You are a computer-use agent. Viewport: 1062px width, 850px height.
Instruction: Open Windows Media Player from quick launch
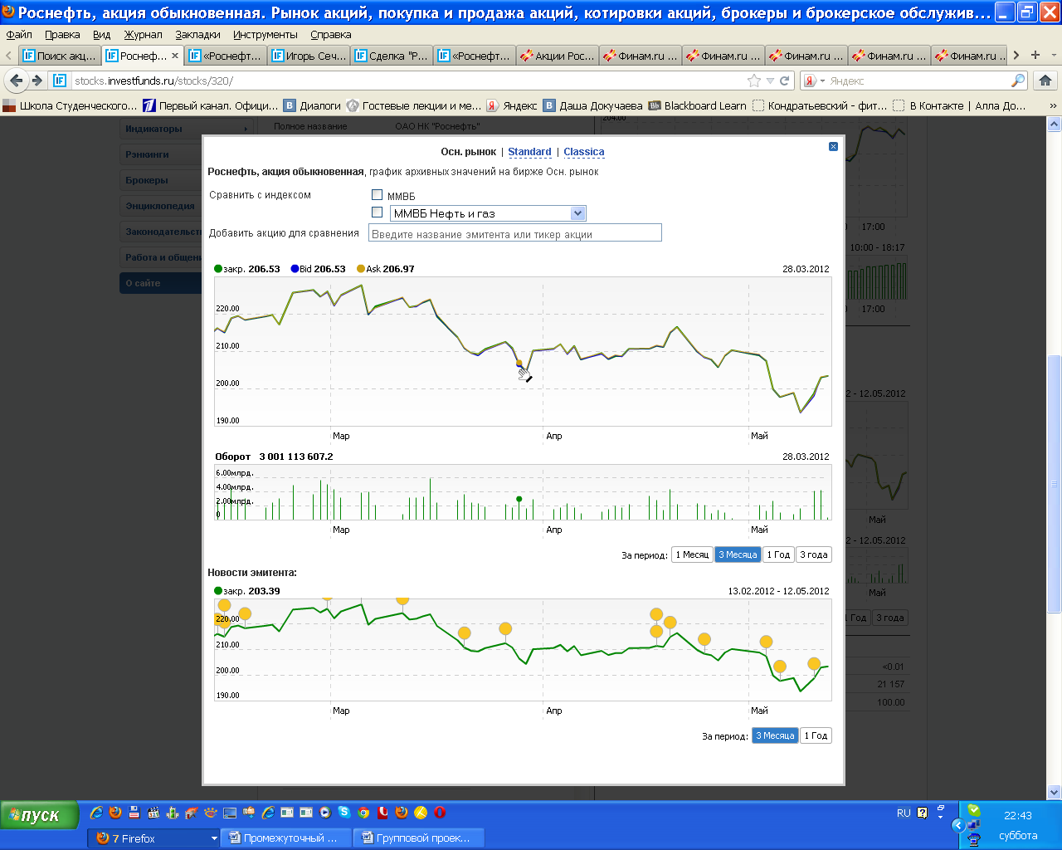tap(325, 813)
